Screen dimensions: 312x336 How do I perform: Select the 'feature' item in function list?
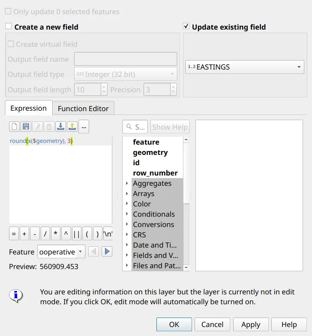pyautogui.click(x=146, y=142)
